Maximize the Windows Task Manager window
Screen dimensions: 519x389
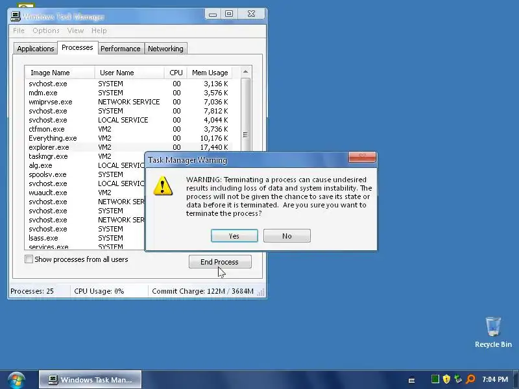(x=229, y=14)
